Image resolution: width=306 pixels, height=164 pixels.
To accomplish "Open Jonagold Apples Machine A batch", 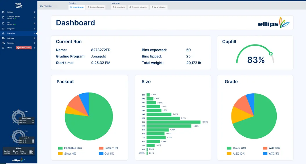I will 13,18.
